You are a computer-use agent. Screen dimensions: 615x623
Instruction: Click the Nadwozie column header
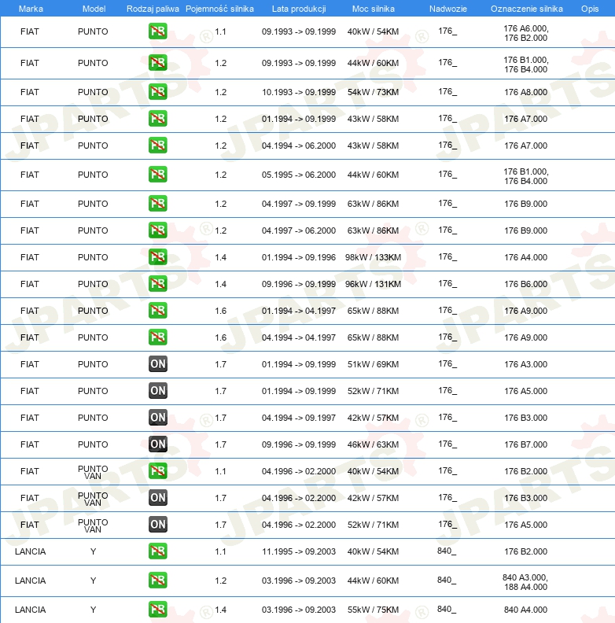[447, 9]
